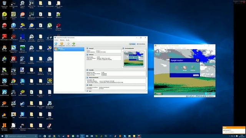Click the details pane vertical scrollbar
Viewport: 246px width, 138px height.
click(x=147, y=69)
